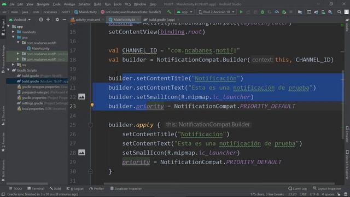This screenshot has width=350, height=197.
Task: Click the Collapse All icon in Project panel
Action: pos(48,20)
